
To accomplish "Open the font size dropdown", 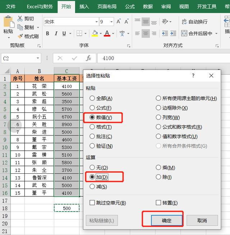I will (x=111, y=22).
